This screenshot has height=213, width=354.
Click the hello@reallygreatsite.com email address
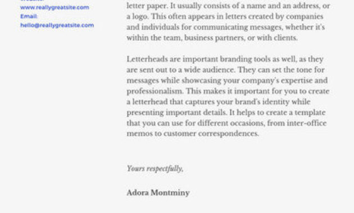tap(57, 25)
